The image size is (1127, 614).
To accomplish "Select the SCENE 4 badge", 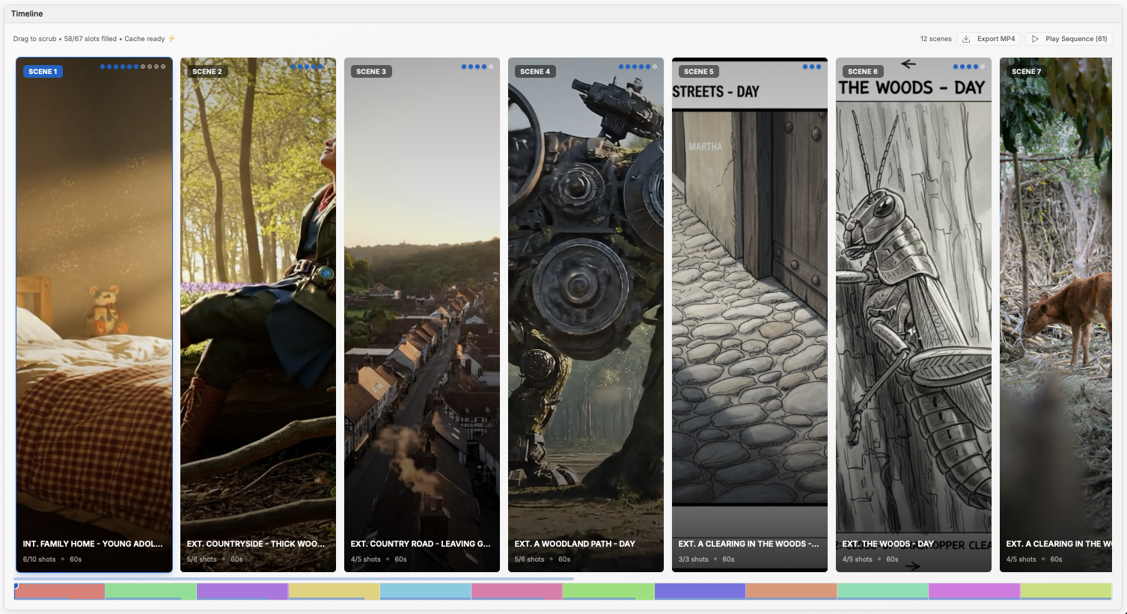I will pos(535,72).
